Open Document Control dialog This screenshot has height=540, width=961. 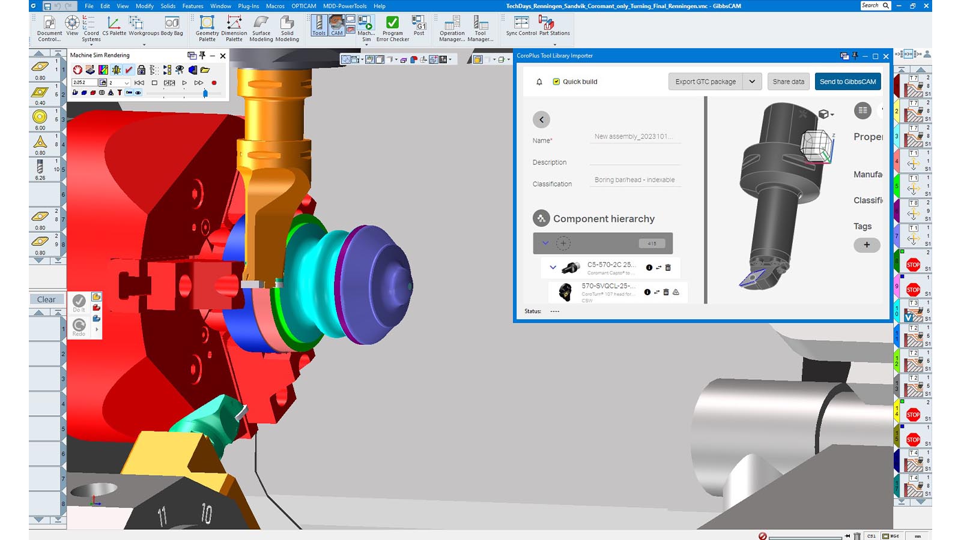point(49,29)
